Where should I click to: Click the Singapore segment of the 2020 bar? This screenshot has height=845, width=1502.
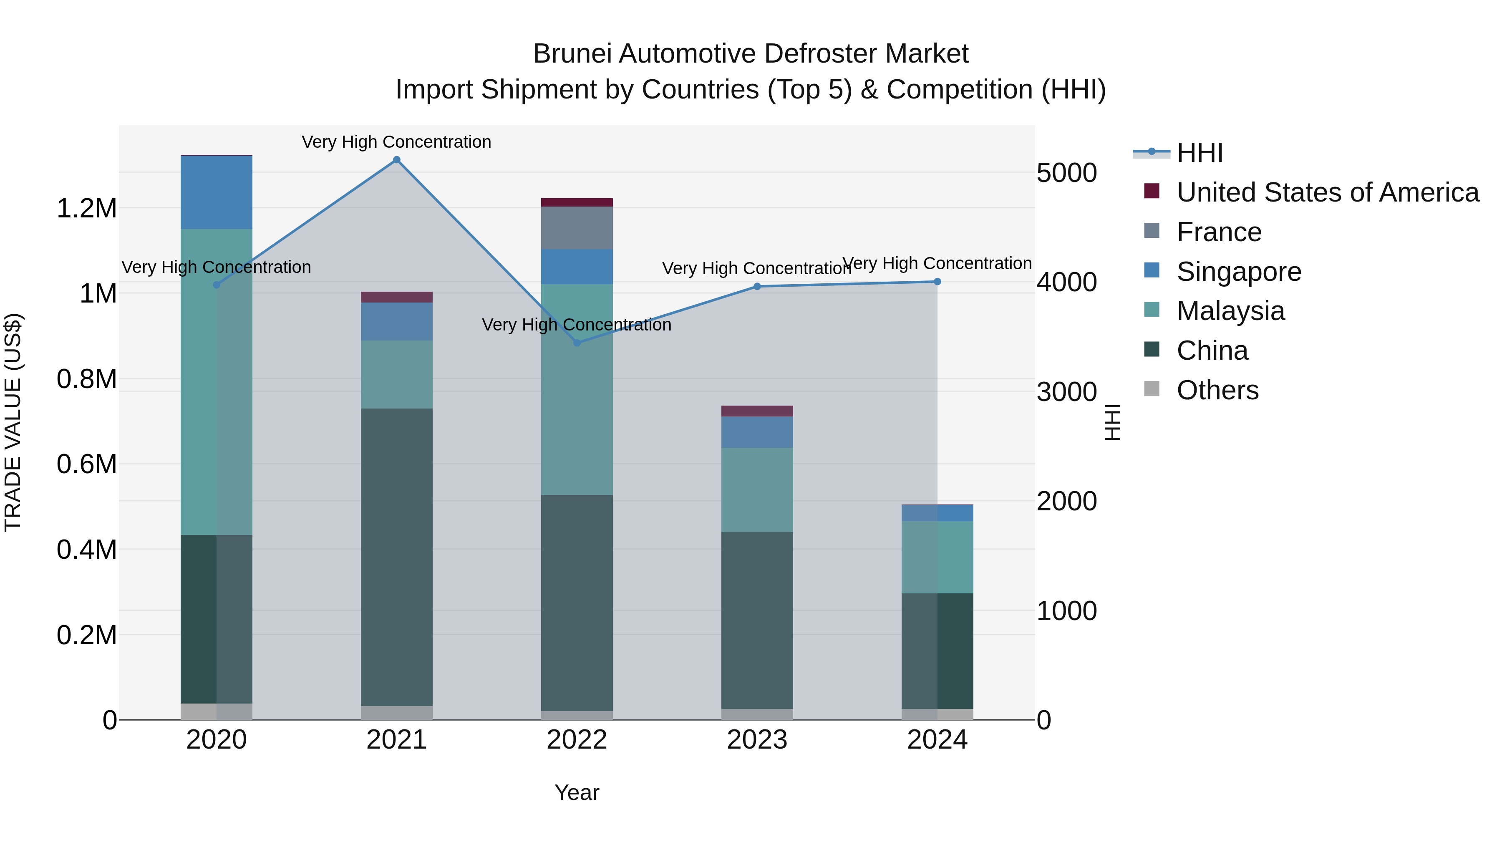(x=216, y=192)
